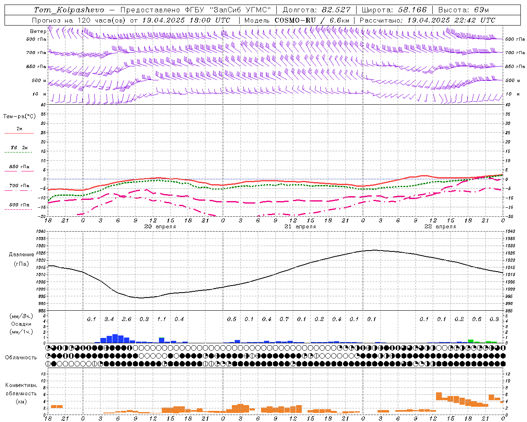The width and height of the screenshot is (527, 422).
Task: Click the longitude value Долгота: 82.527
Action: (x=317, y=10)
